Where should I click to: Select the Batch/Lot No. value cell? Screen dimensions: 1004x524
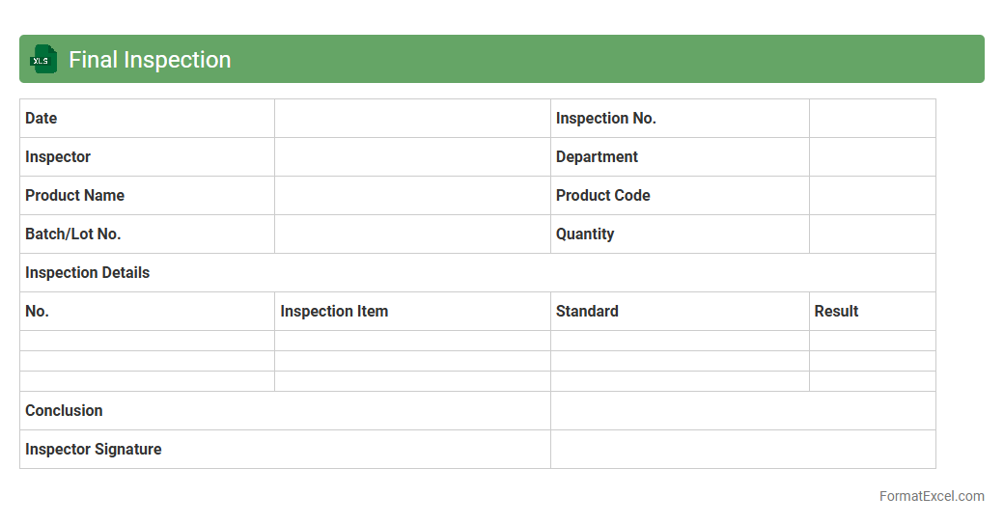(x=412, y=234)
